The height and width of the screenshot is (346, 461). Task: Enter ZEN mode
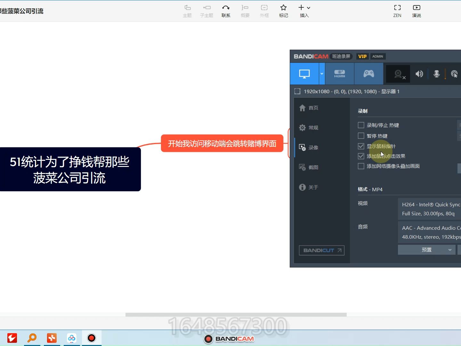click(x=397, y=11)
